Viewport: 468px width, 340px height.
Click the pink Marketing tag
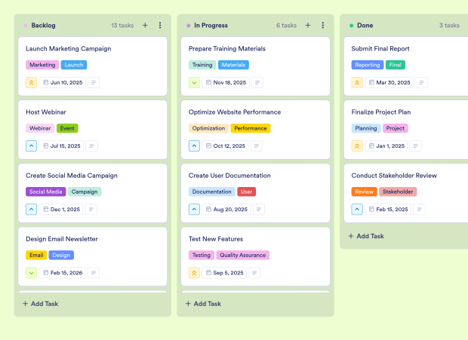pos(42,65)
